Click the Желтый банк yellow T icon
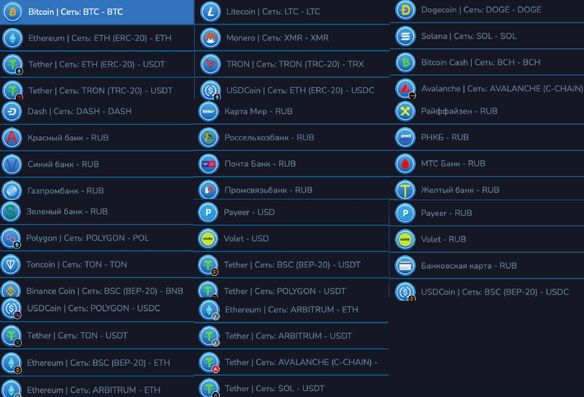Screen dimensions: 584x397 tap(405, 190)
